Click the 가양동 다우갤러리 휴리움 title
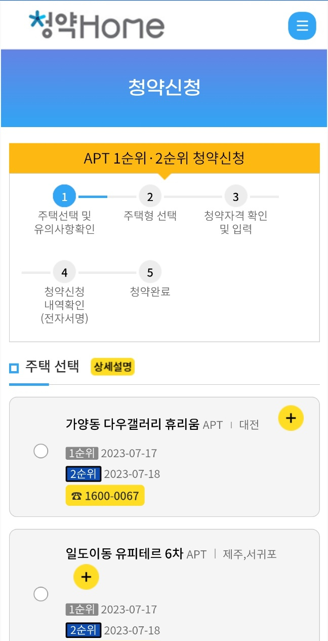Image resolution: width=328 pixels, height=641 pixels. pos(133,424)
